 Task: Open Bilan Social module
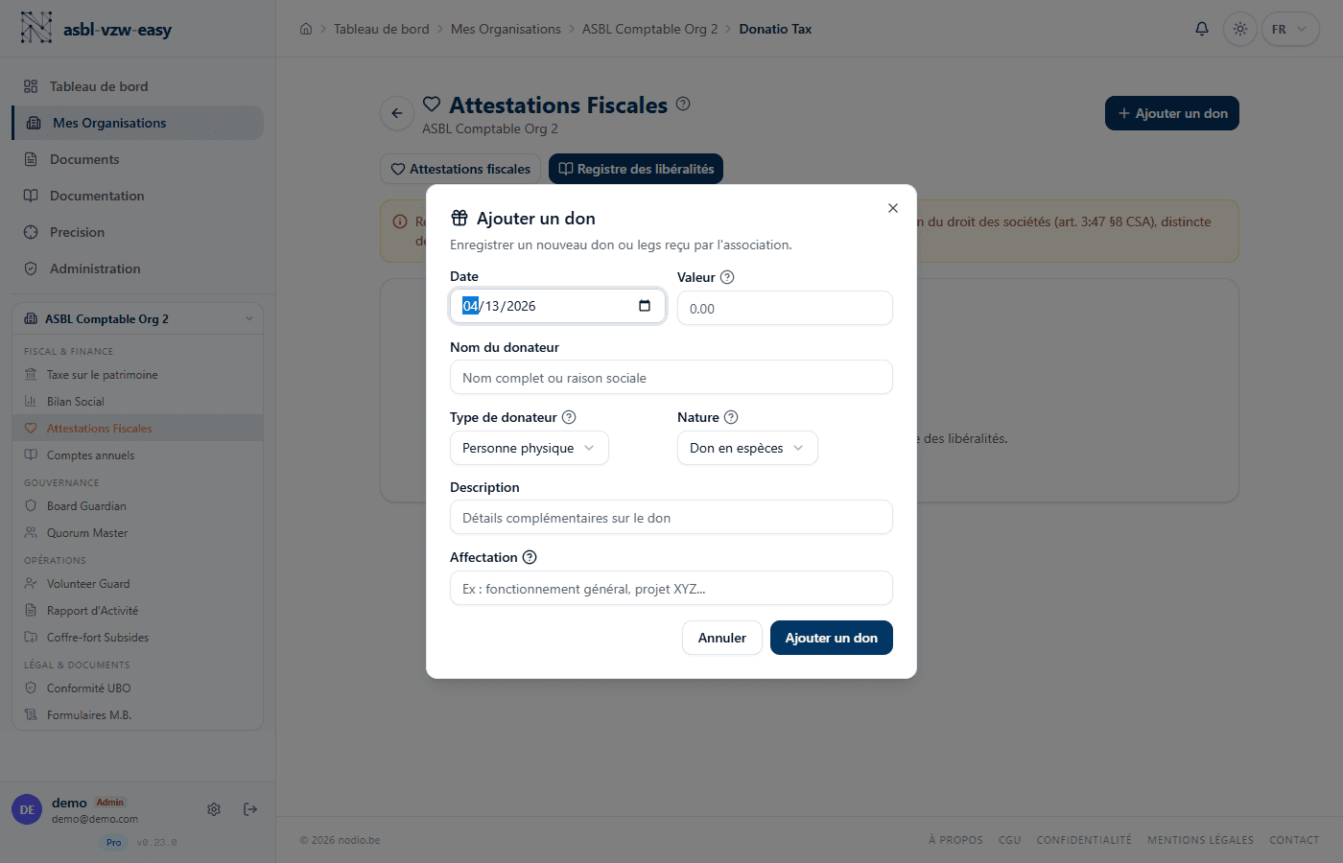[x=137, y=402]
